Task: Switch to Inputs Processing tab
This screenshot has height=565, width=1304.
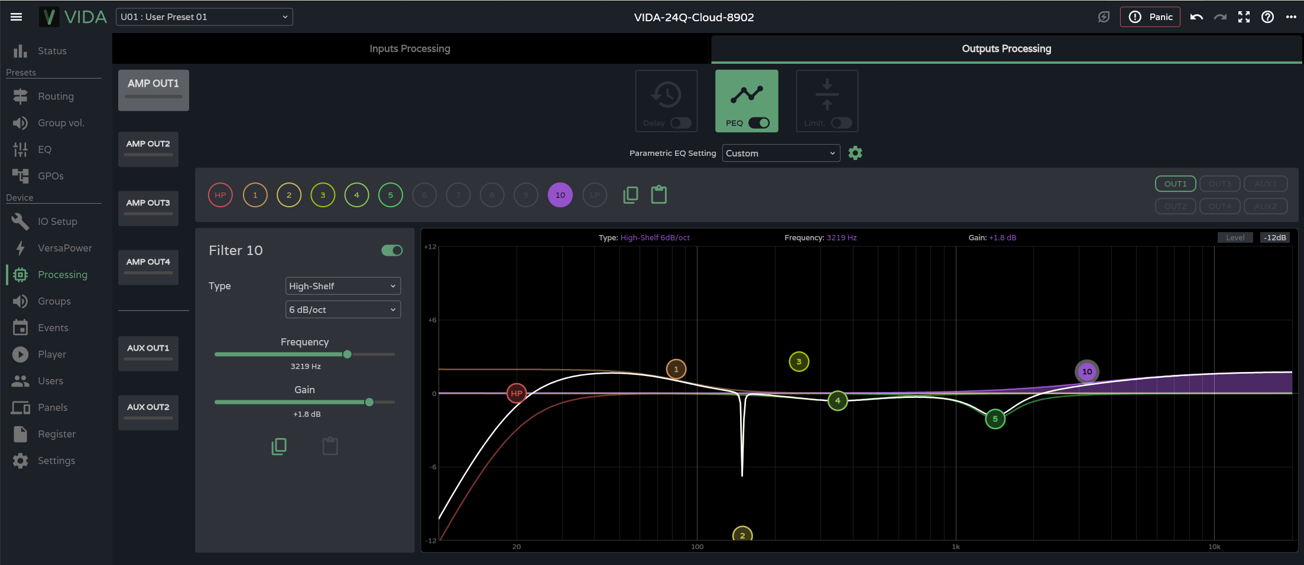Action: [x=410, y=48]
